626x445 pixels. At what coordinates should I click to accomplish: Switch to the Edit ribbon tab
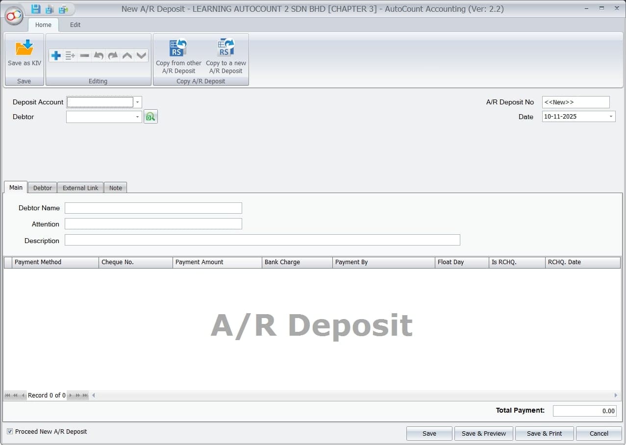[x=75, y=25]
